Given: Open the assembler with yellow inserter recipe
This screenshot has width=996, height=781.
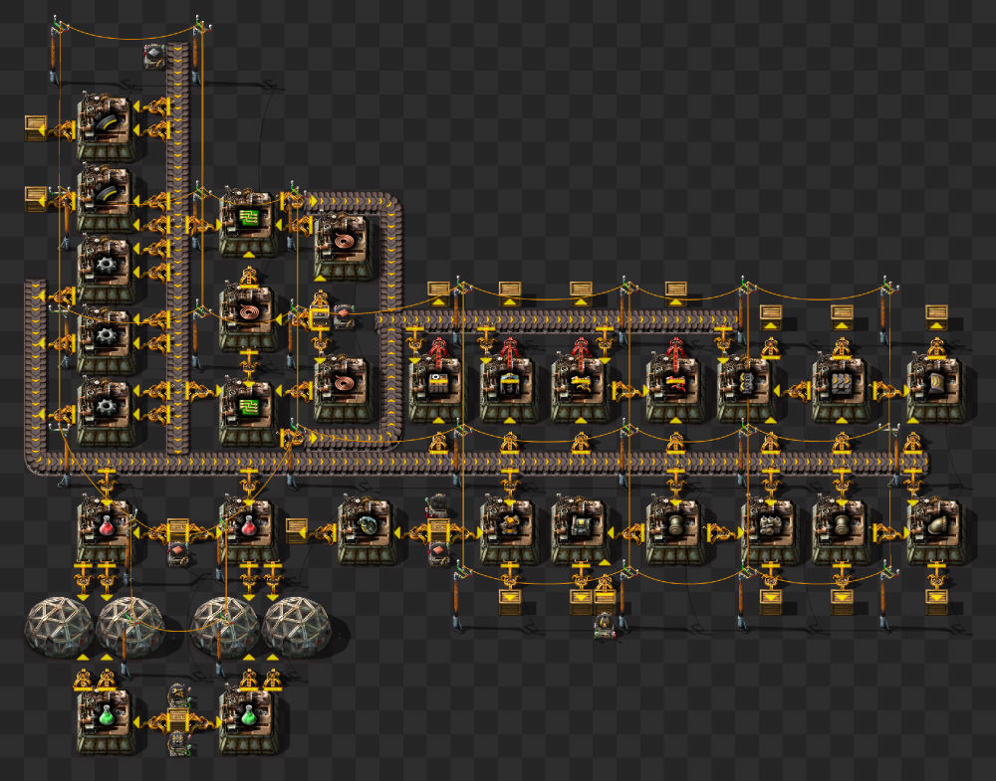Looking at the screenshot, I should point(580,386).
